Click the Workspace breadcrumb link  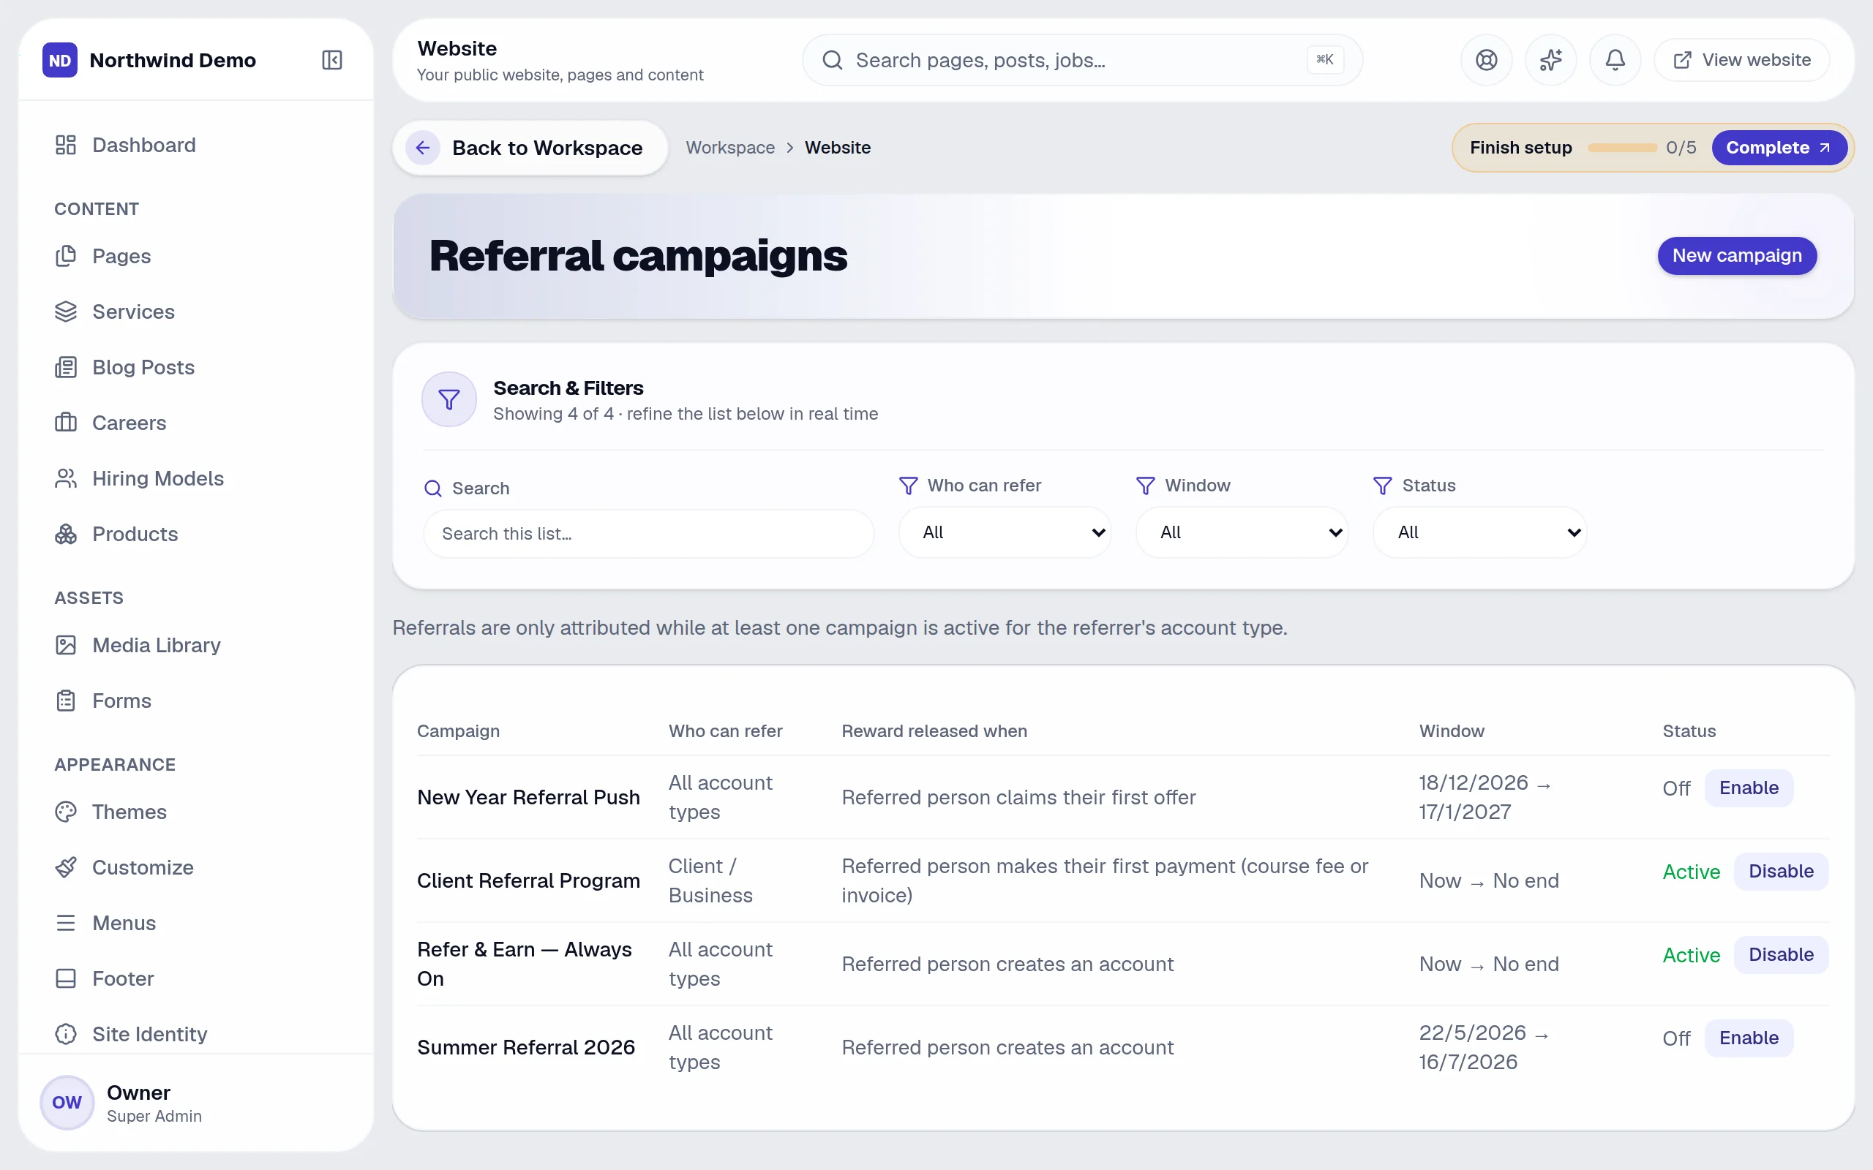pos(730,147)
